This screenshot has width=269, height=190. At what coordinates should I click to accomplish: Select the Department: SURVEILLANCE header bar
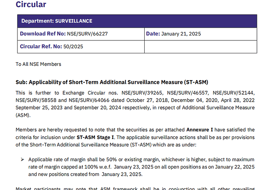(137, 21)
